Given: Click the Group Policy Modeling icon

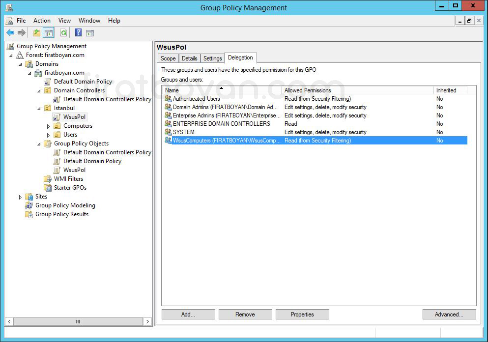Looking at the screenshot, I should (29, 206).
